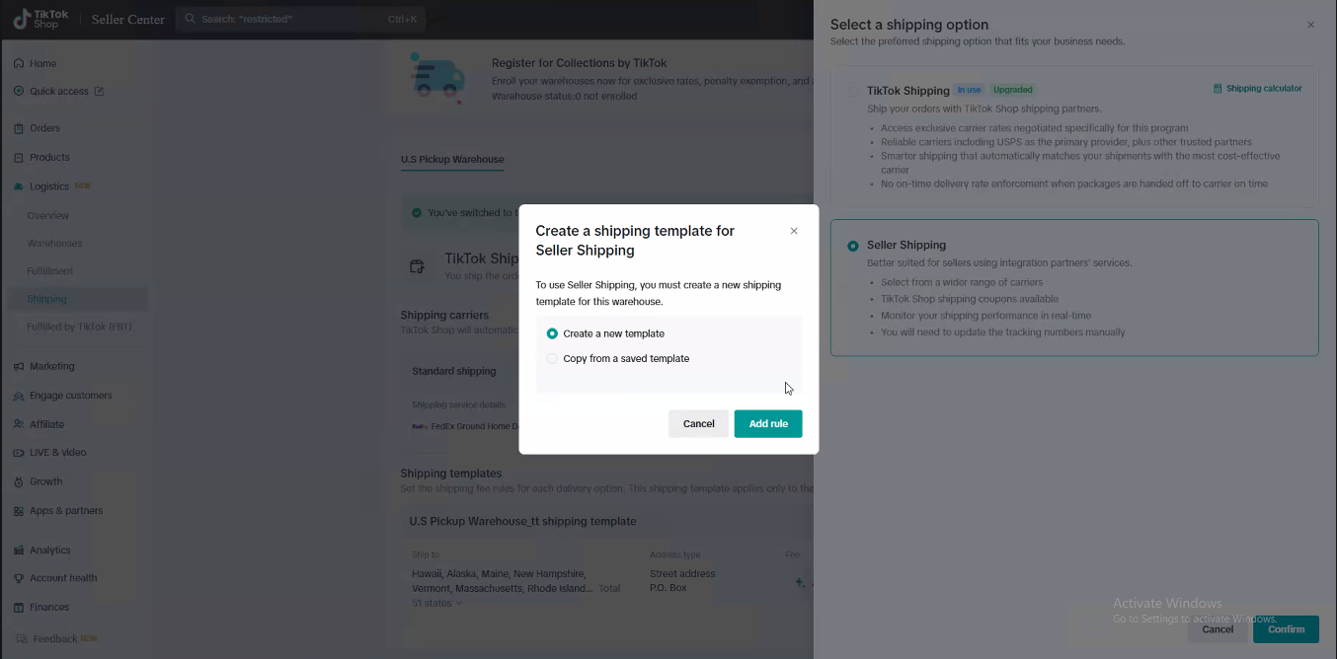Viewport: 1337px width, 659px height.
Task: Expand the '51 states' dropdown chevron
Action: click(x=459, y=603)
